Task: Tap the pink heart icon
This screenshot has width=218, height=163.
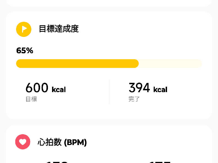Action: pyautogui.click(x=23, y=142)
